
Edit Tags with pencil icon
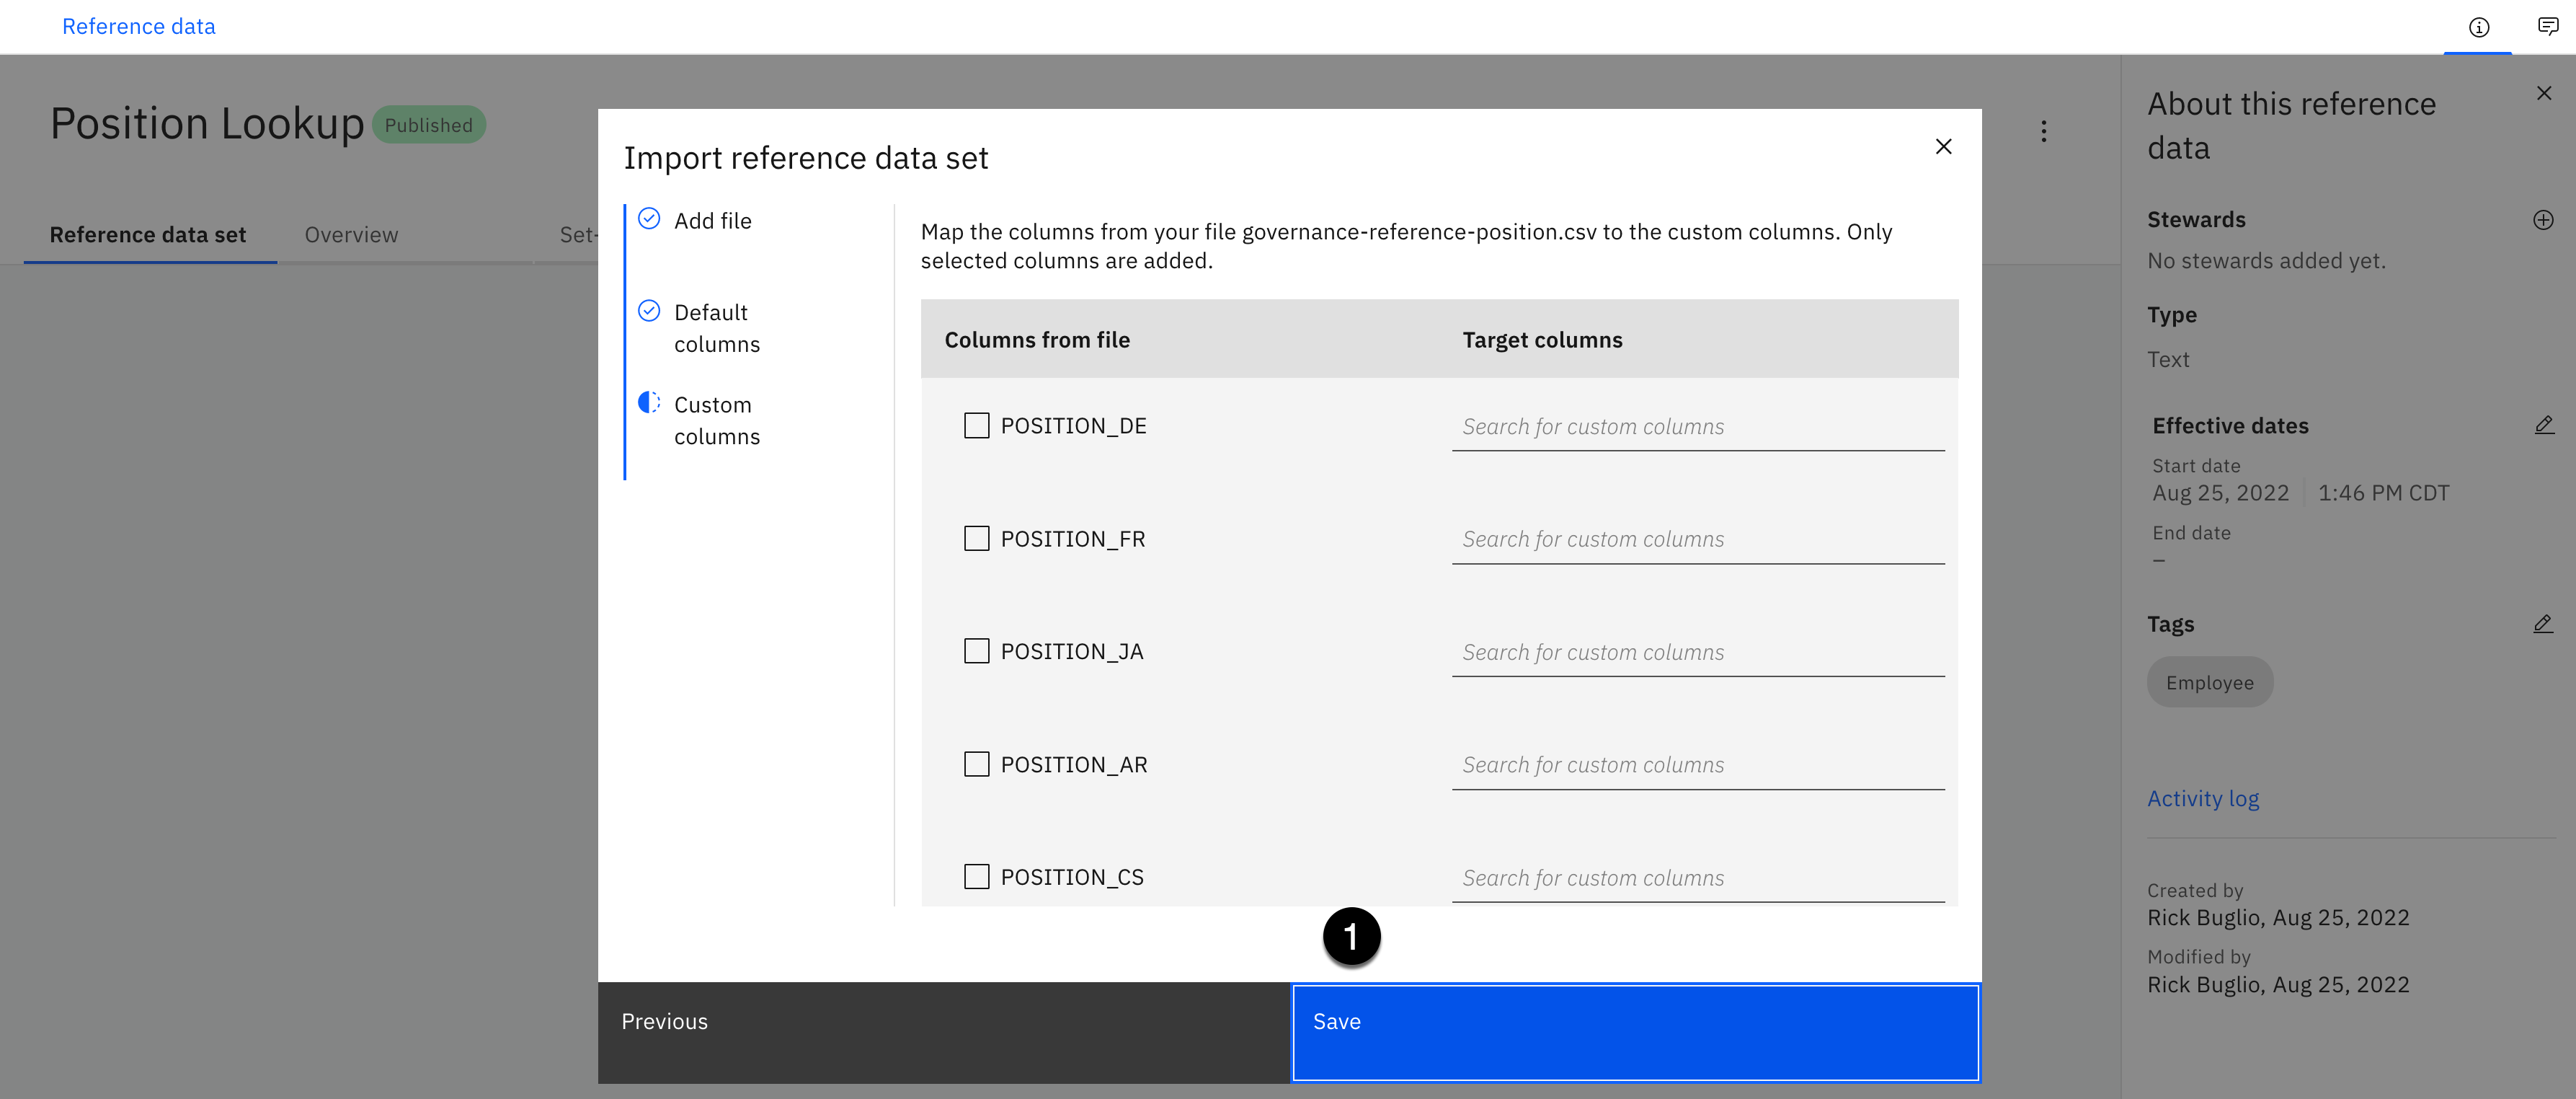[x=2543, y=624]
